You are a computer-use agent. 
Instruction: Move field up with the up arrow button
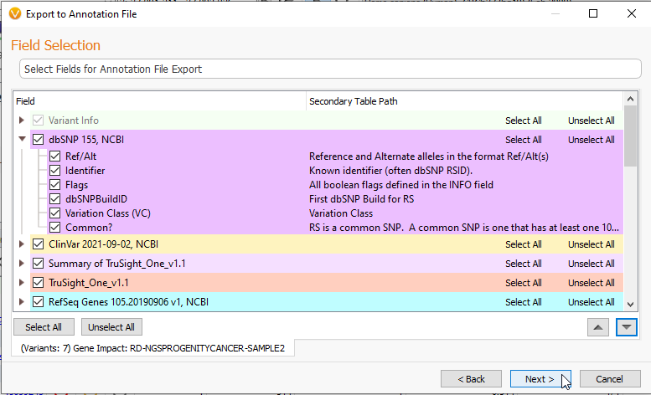pyautogui.click(x=598, y=327)
